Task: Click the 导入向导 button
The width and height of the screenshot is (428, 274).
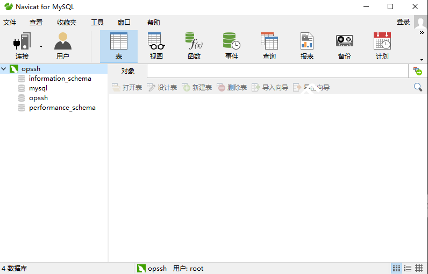Action: (270, 87)
